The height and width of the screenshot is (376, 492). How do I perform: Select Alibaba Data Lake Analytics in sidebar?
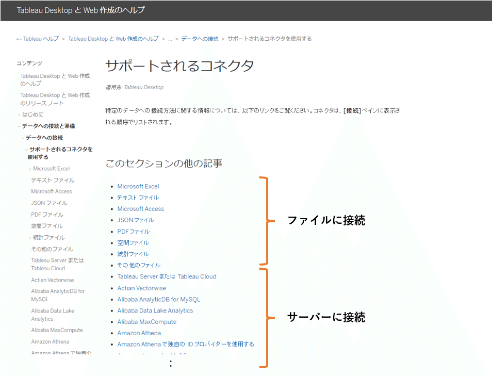click(x=53, y=315)
